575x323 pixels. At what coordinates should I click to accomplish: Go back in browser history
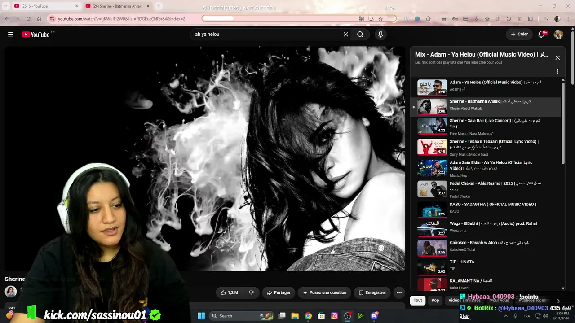[x=7, y=19]
